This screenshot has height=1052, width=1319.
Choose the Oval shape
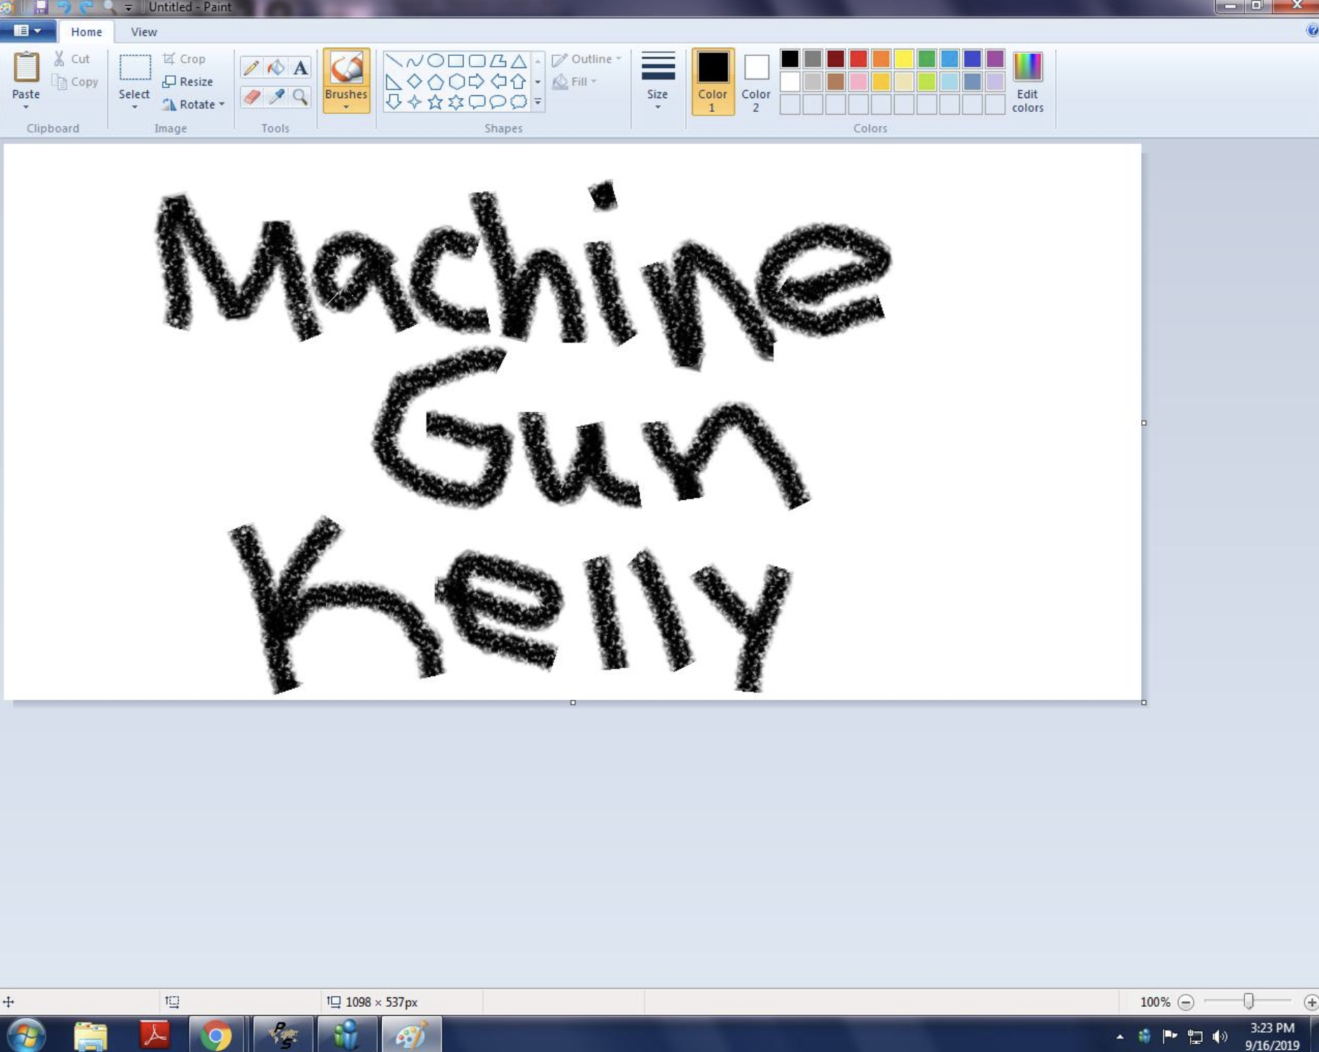[435, 61]
